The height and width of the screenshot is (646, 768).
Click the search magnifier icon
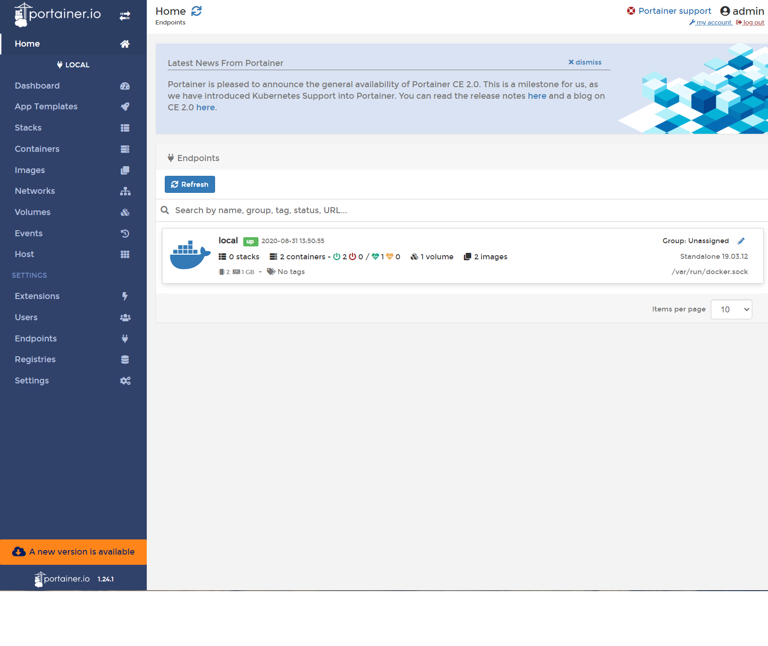pyautogui.click(x=165, y=210)
